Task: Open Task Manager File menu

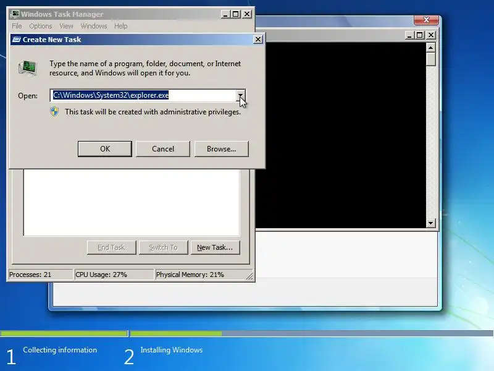Action: click(17, 26)
